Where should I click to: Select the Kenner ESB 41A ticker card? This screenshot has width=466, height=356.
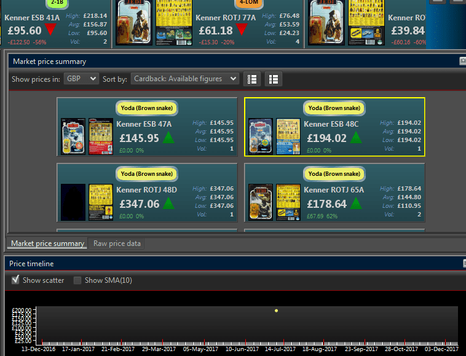click(56, 24)
